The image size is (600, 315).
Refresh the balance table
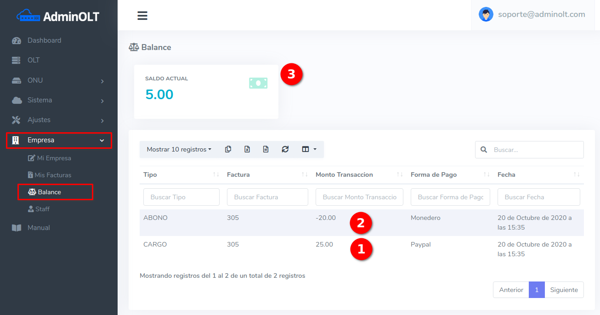coord(285,149)
